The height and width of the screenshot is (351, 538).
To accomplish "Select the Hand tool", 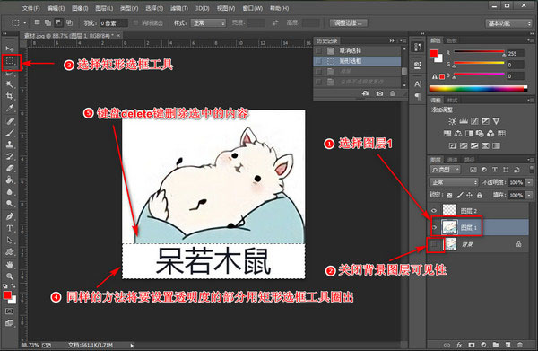I will (x=10, y=265).
